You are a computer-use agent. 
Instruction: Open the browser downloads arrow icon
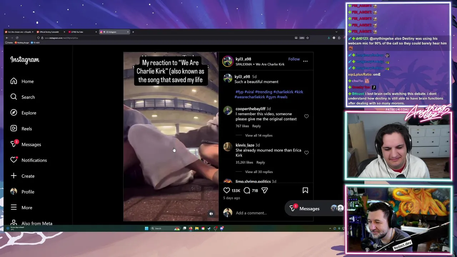(329, 38)
